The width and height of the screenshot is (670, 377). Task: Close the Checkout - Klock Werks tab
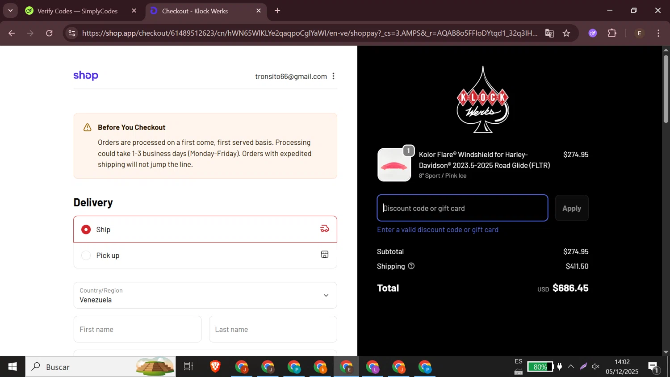tap(259, 11)
